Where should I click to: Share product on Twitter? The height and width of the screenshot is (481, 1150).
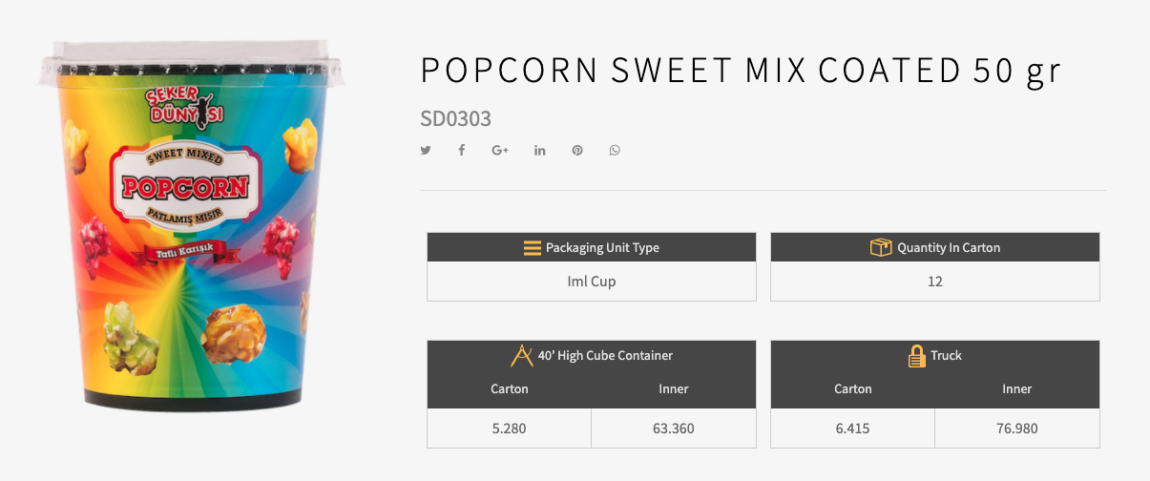426,151
